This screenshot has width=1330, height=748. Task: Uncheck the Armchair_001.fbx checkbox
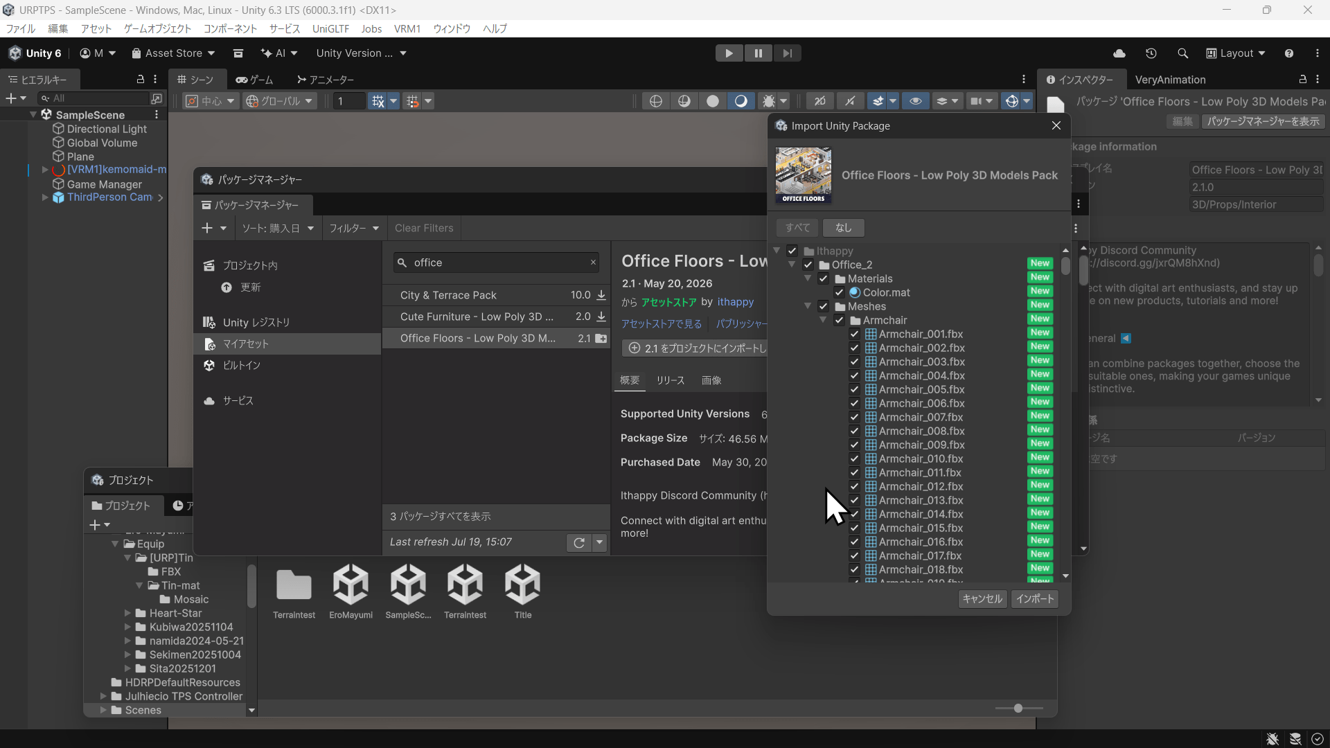854,334
